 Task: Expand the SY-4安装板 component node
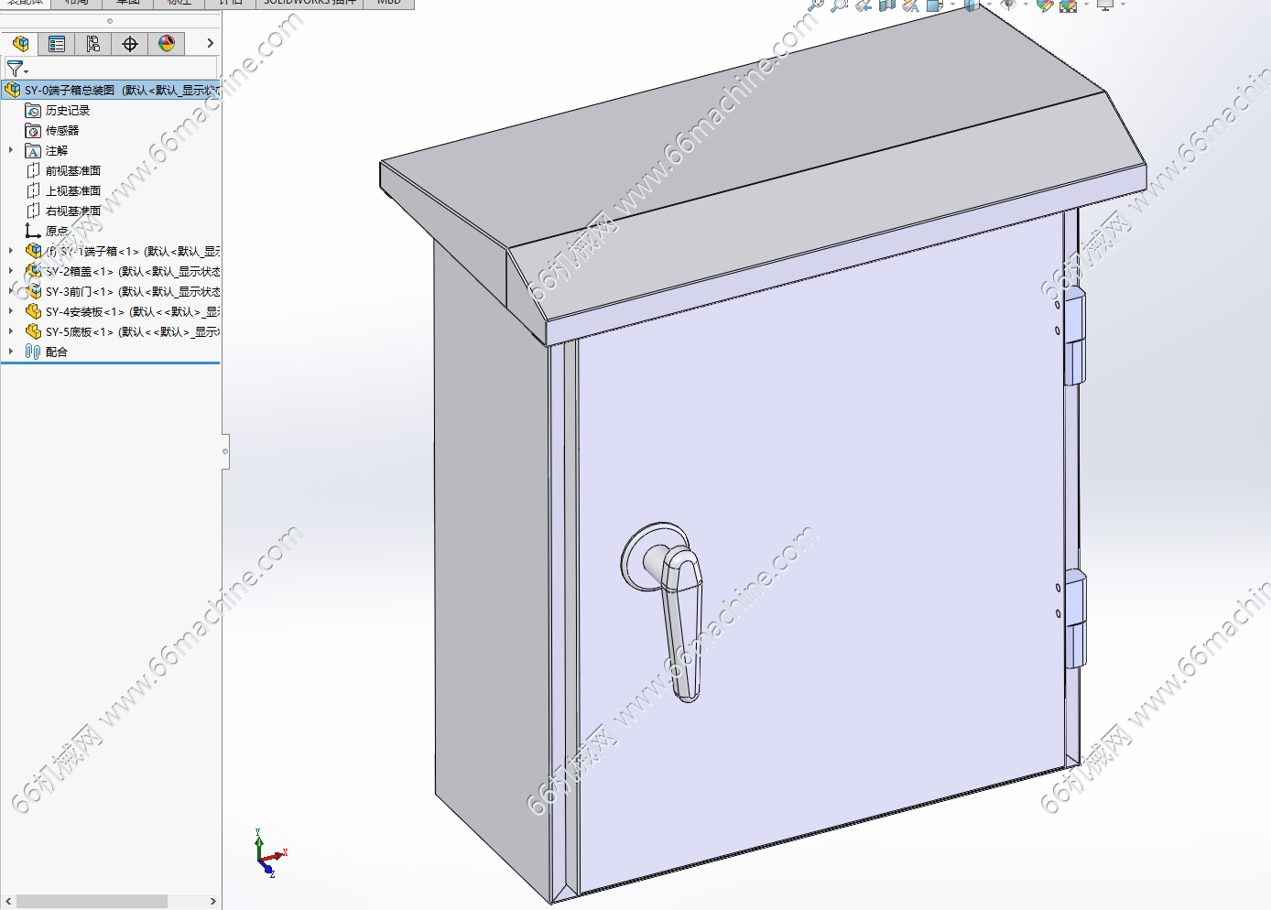point(11,311)
